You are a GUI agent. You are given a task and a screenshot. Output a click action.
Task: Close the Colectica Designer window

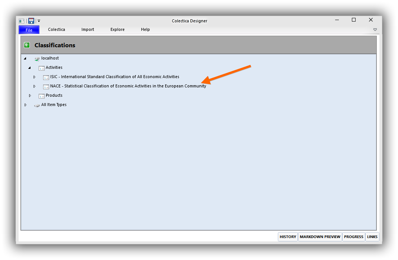[370, 20]
